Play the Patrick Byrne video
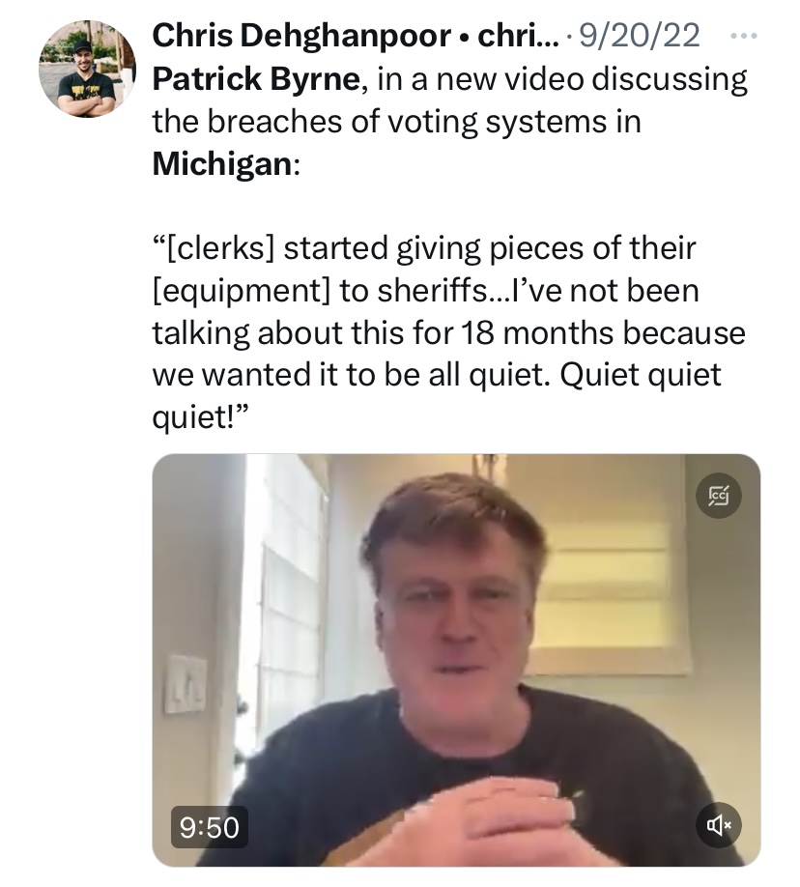Screen dimensions: 800x887 click(456, 660)
